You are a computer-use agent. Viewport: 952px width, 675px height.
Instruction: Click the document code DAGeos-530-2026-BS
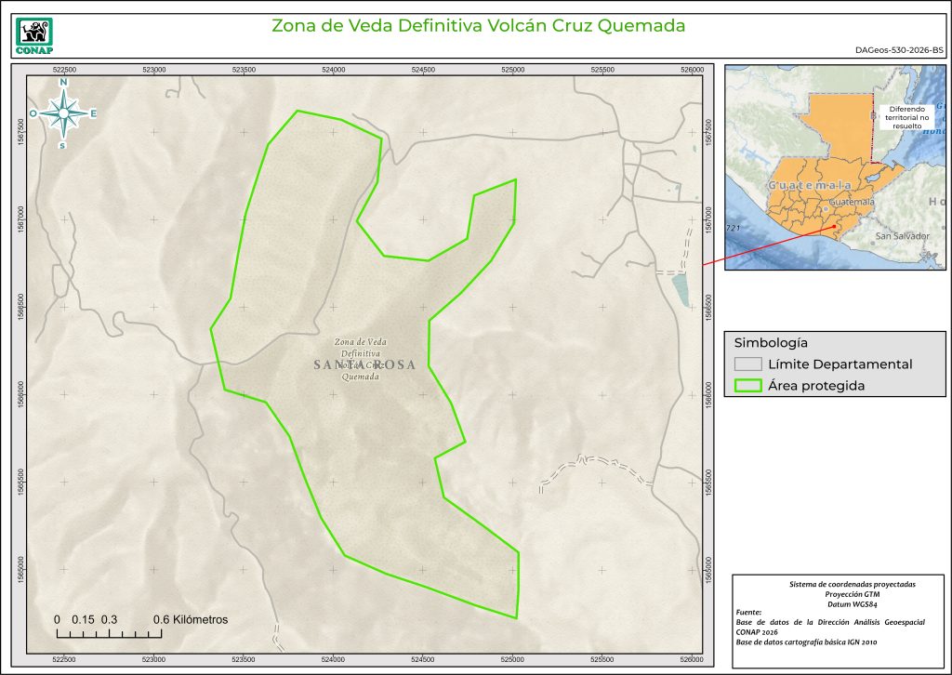[898, 50]
